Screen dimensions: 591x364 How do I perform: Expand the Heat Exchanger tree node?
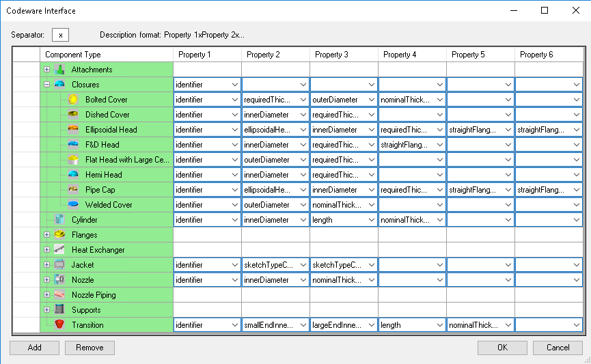46,250
